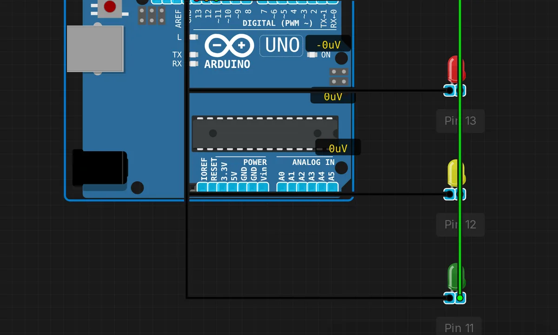
Task: Select the yellow LED component
Action: (456, 174)
